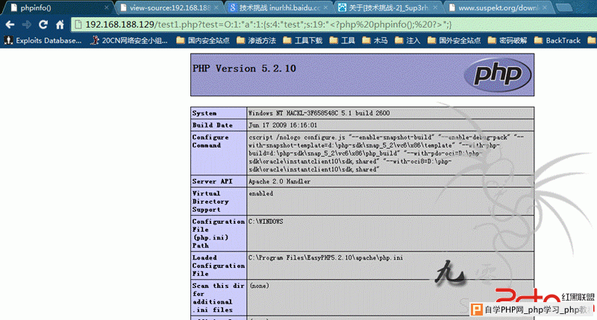
Task: Open the 工具下载 bookmark folder
Action: click(303, 40)
